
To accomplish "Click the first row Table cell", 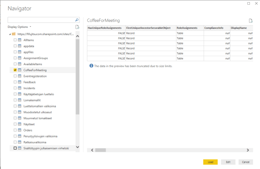I will coord(190,33).
